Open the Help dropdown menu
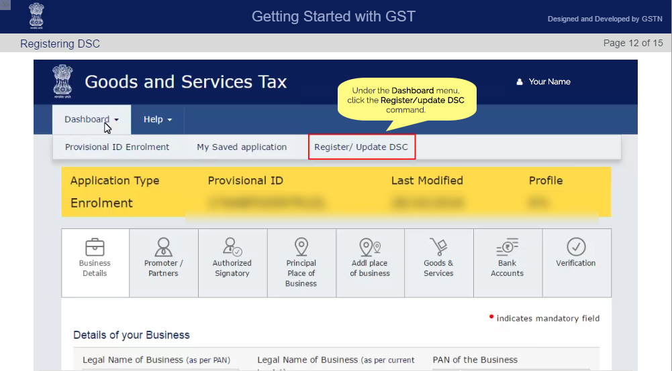The width and height of the screenshot is (672, 371). [158, 120]
